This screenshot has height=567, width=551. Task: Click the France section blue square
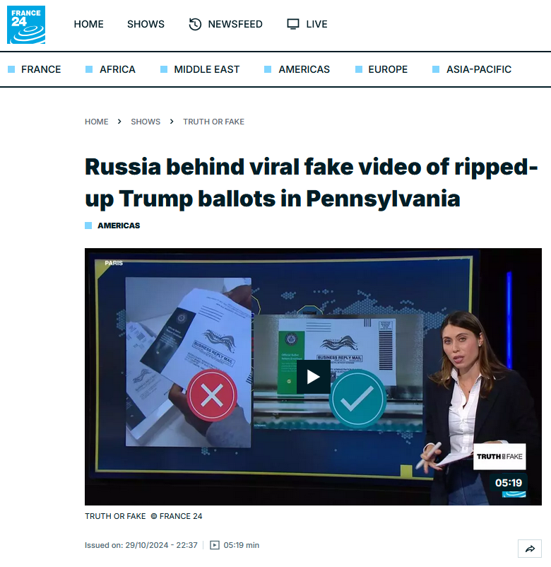pyautogui.click(x=11, y=69)
